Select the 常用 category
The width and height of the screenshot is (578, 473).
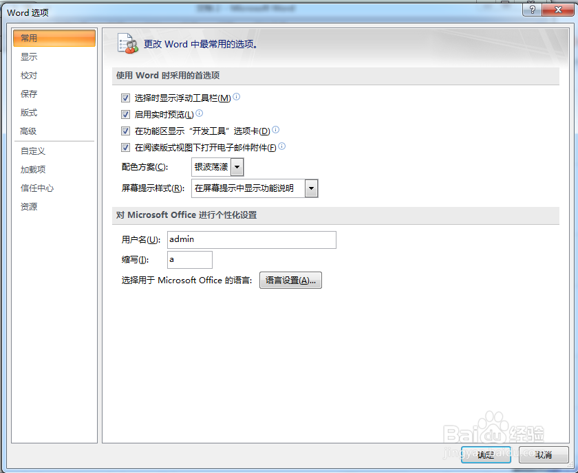54,38
